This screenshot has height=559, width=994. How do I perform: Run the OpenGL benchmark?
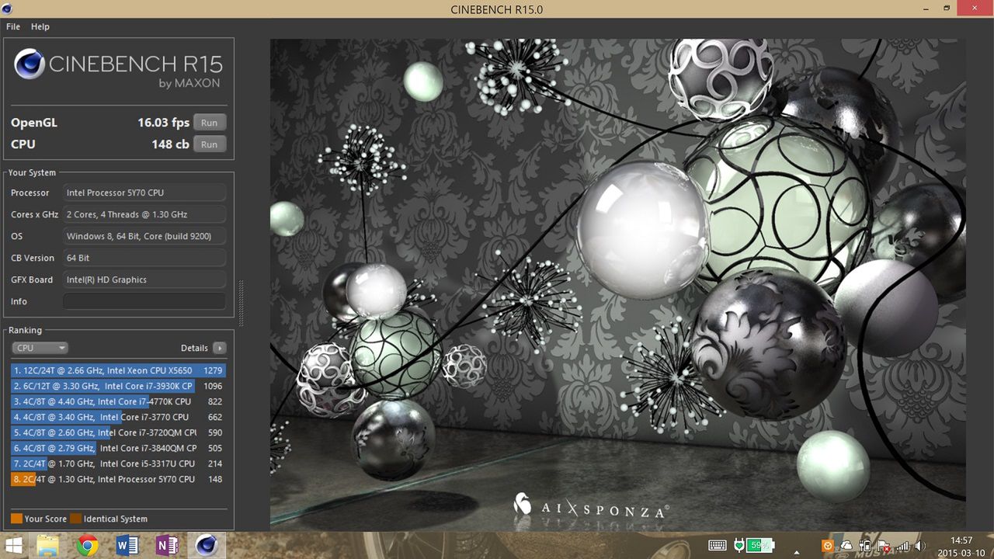click(x=210, y=123)
